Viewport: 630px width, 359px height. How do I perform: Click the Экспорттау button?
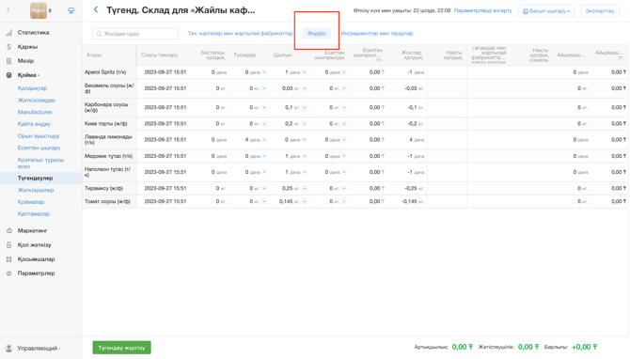pos(600,11)
